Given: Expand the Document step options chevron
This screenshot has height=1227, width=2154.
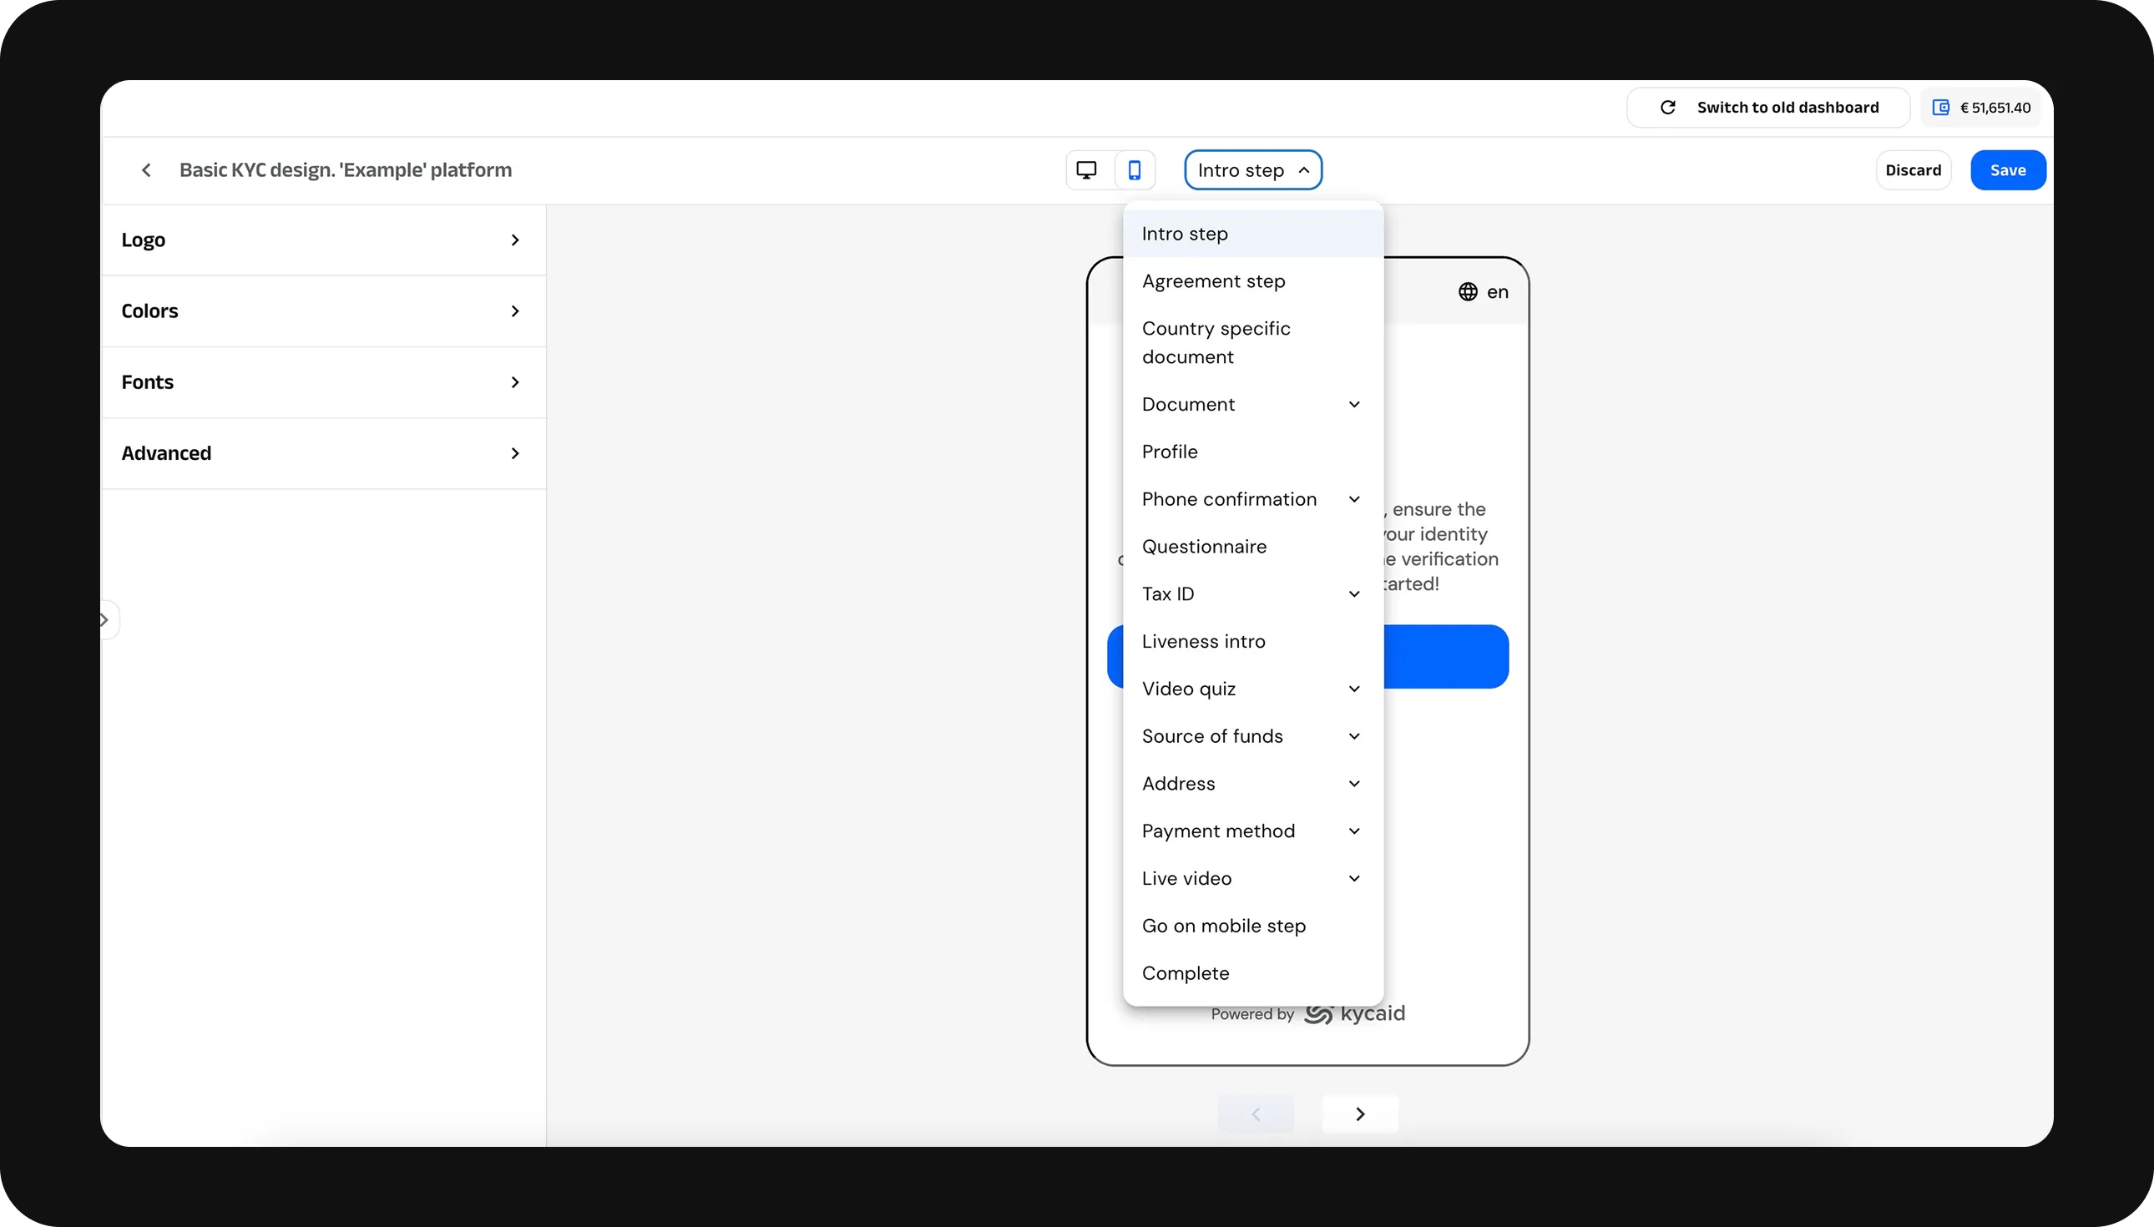Looking at the screenshot, I should pyautogui.click(x=1353, y=404).
